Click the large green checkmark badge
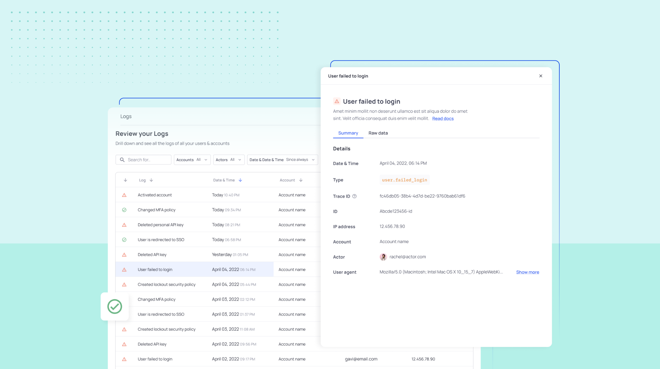The image size is (660, 369). pos(115,307)
